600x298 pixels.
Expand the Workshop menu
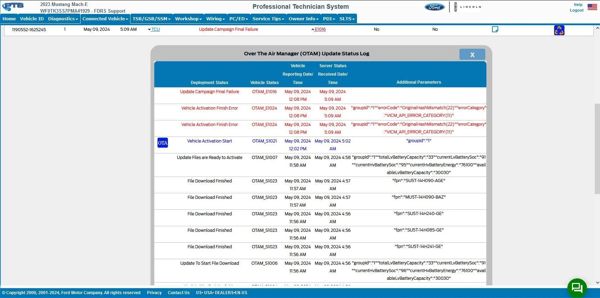coord(188,19)
